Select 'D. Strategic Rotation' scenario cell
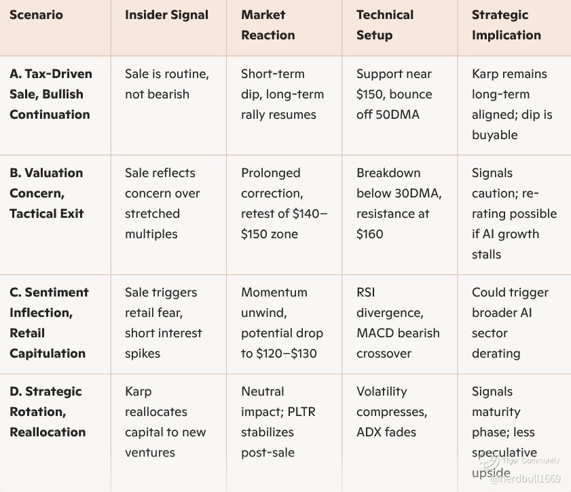 [x=48, y=411]
